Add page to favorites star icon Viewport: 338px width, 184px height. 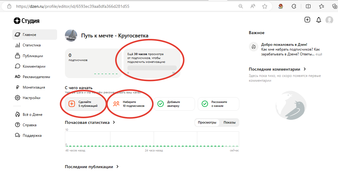(x=265, y=6)
